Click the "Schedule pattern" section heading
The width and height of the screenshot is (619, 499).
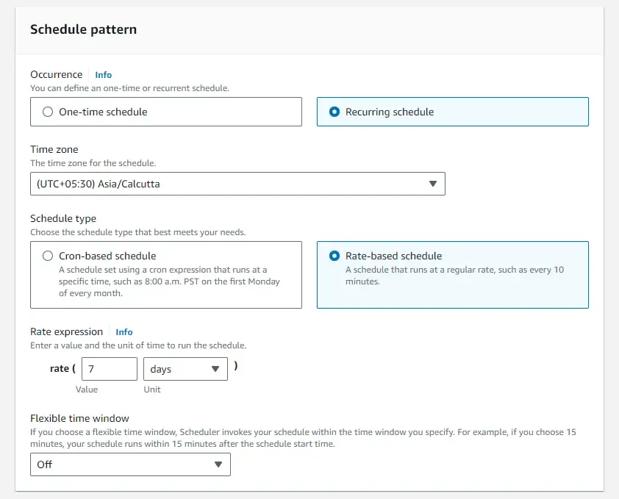tap(83, 29)
